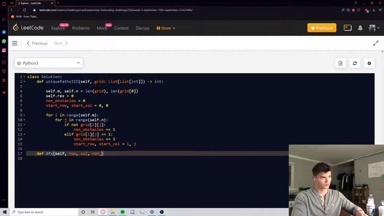Click the LeetCode logo

(x=28, y=28)
